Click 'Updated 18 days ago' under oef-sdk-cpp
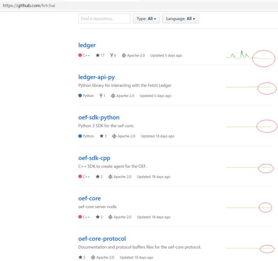Image resolution: width=278 pixels, height=261 pixels. [153, 176]
